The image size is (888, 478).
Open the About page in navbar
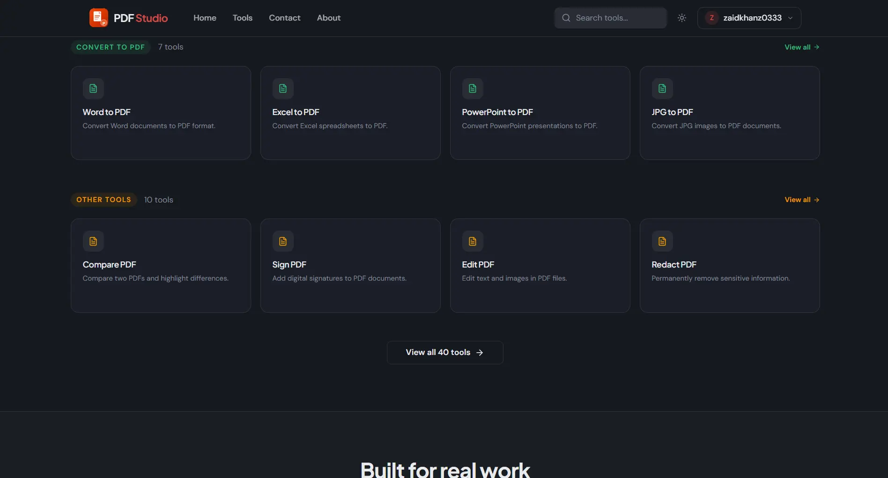click(x=329, y=18)
